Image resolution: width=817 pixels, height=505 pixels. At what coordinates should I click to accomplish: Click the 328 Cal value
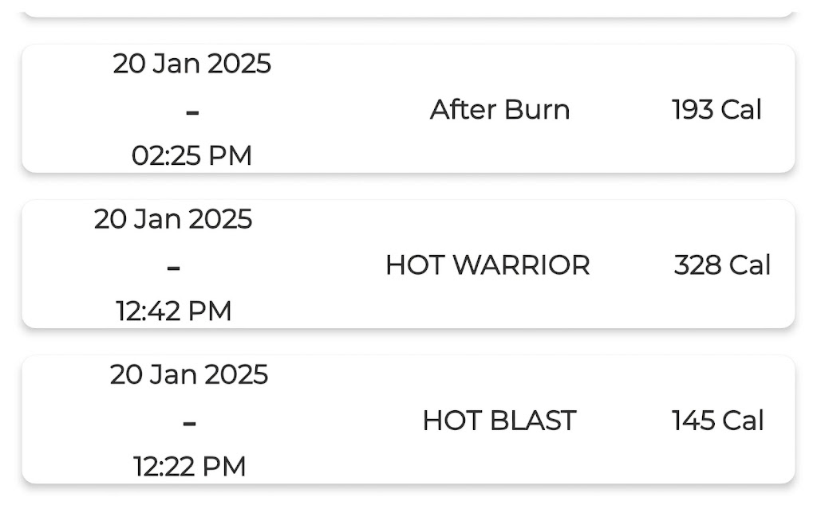[722, 264]
